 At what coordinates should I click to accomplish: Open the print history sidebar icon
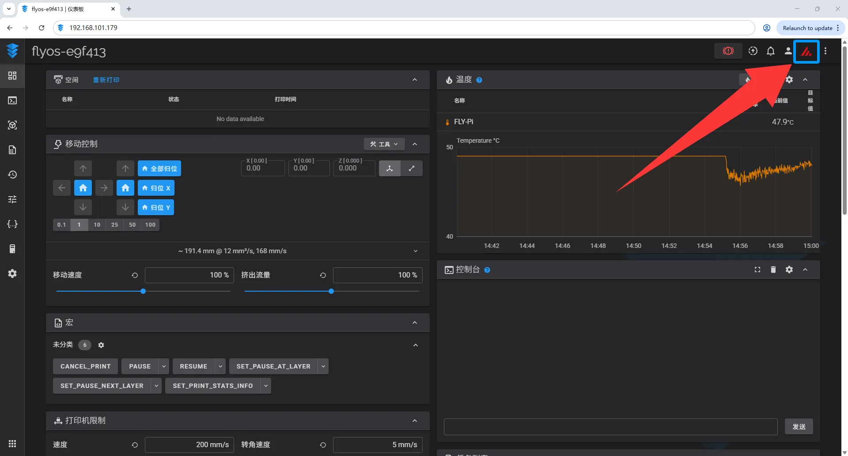click(12, 175)
